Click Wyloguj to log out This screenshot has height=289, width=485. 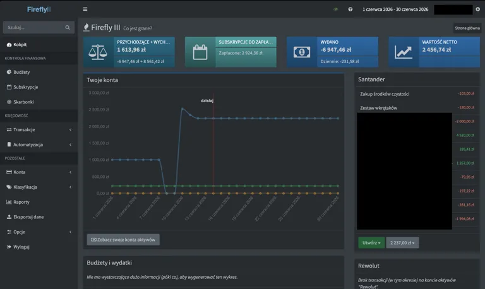pyautogui.click(x=39, y=247)
